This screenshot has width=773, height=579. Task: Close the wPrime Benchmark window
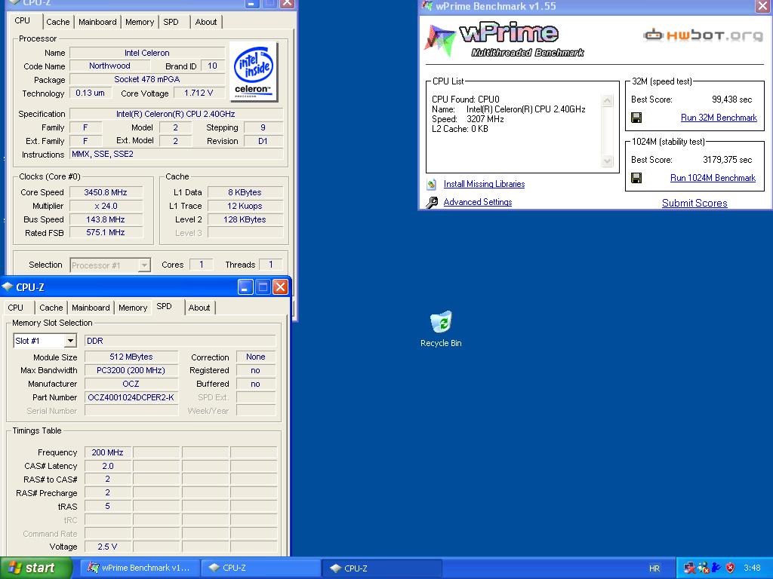pos(762,6)
